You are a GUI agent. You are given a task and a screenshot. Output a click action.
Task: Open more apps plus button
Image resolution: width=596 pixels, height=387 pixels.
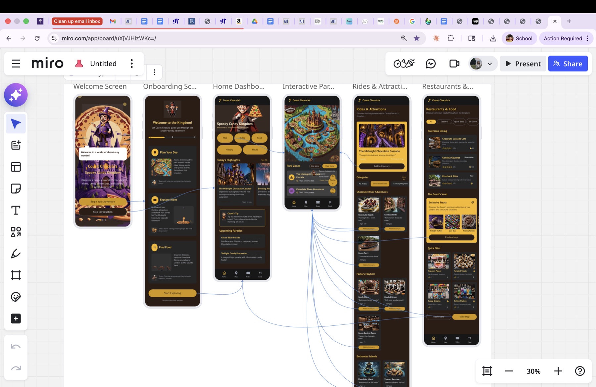click(16, 318)
